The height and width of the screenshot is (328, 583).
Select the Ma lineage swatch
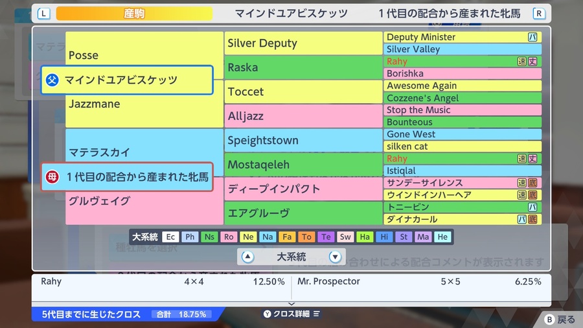coord(423,237)
